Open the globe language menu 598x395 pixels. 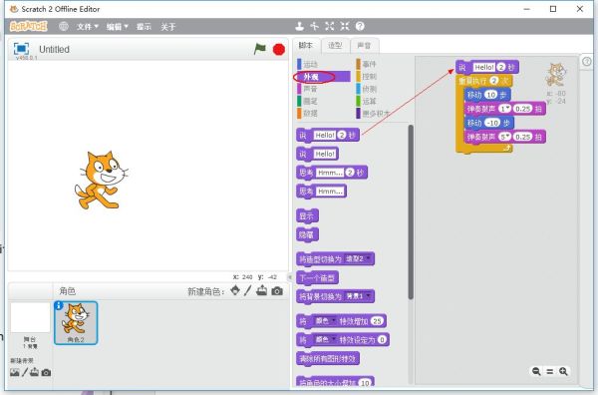pyautogui.click(x=64, y=26)
